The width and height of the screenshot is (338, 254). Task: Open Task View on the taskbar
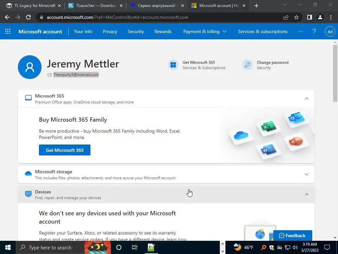pos(135,247)
